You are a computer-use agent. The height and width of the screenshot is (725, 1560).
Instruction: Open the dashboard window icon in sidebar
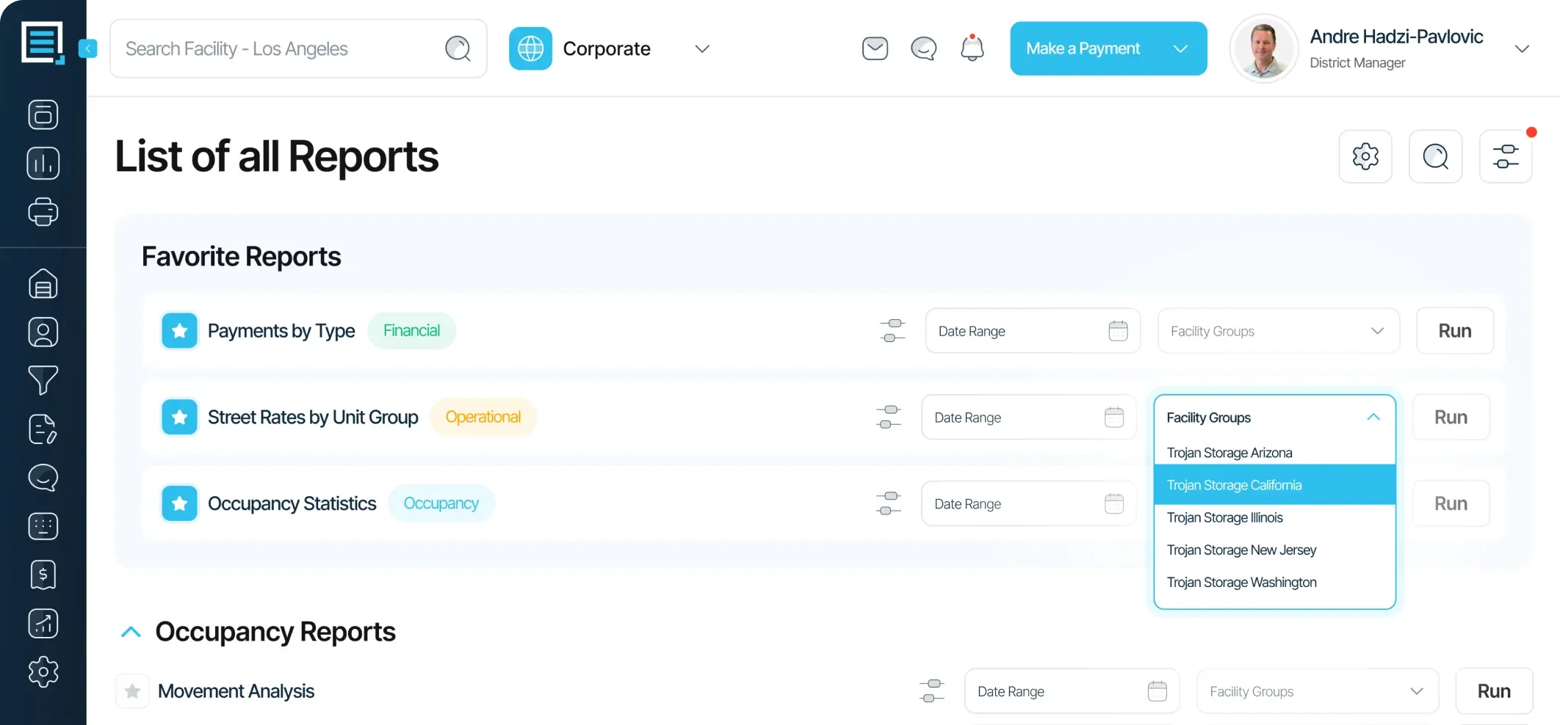(43, 114)
